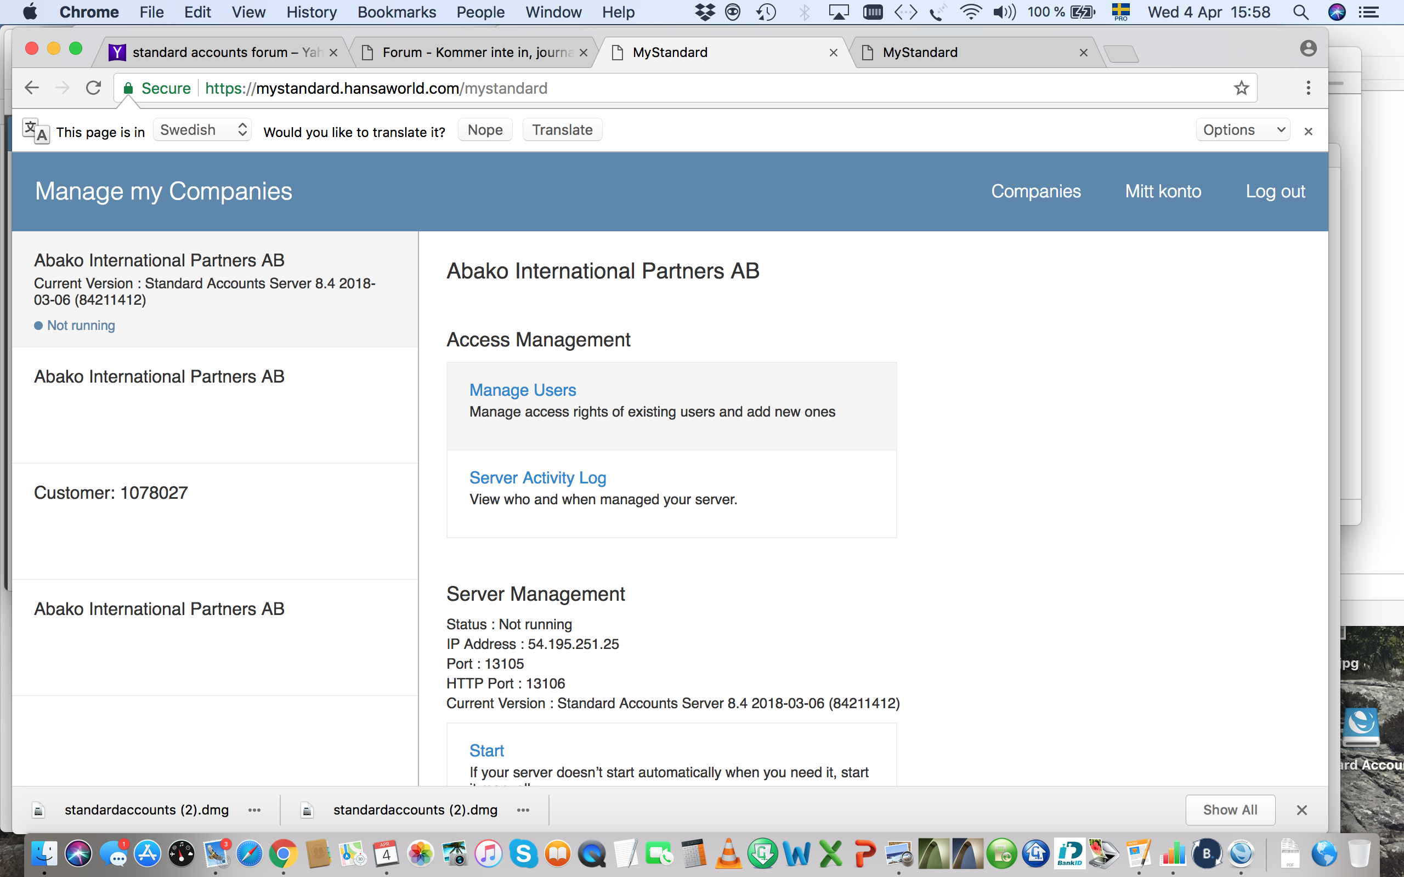This screenshot has height=877, width=1404.
Task: Open the History menu
Action: [x=311, y=12]
